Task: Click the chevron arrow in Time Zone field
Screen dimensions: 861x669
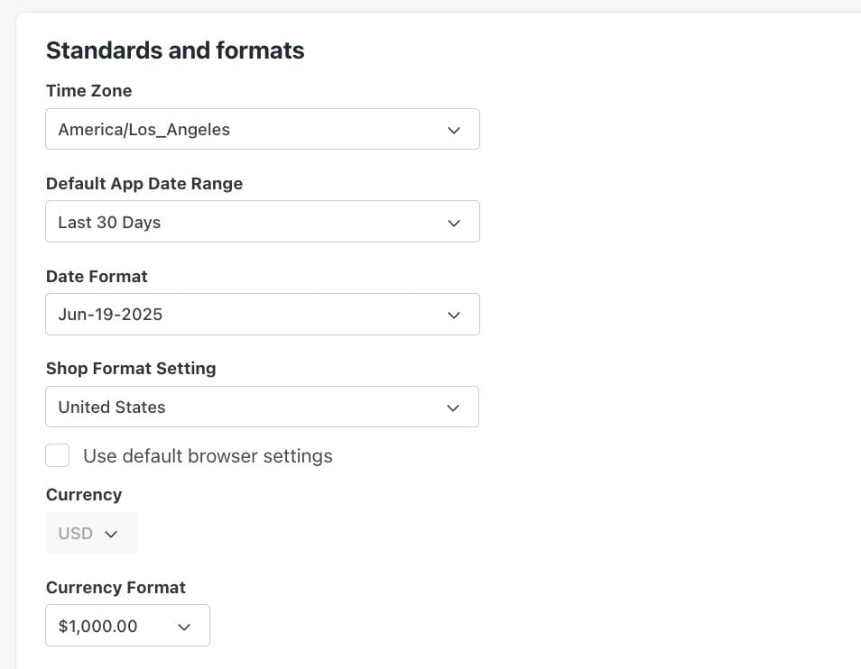Action: [454, 131]
